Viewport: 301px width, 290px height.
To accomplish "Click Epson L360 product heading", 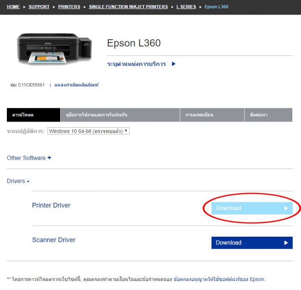I will click(134, 43).
